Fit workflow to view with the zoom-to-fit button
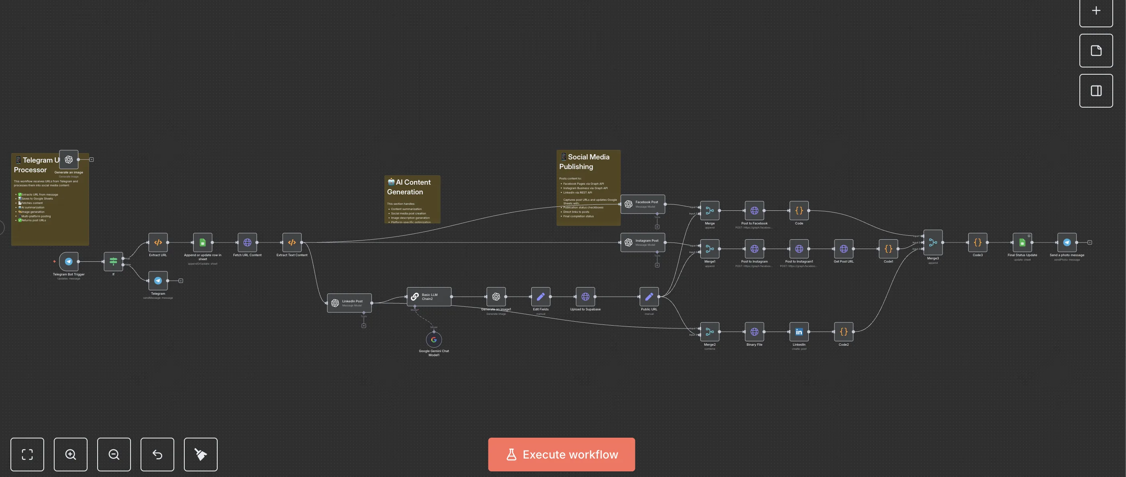The height and width of the screenshot is (477, 1126). pos(27,454)
